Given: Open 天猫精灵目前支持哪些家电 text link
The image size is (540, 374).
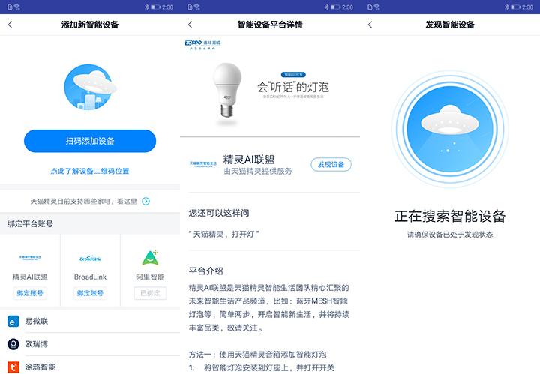Looking at the screenshot, I should [84, 202].
